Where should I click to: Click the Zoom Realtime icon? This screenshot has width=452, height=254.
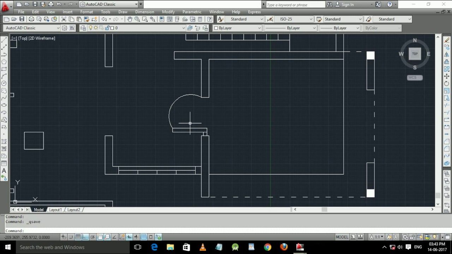(x=137, y=19)
